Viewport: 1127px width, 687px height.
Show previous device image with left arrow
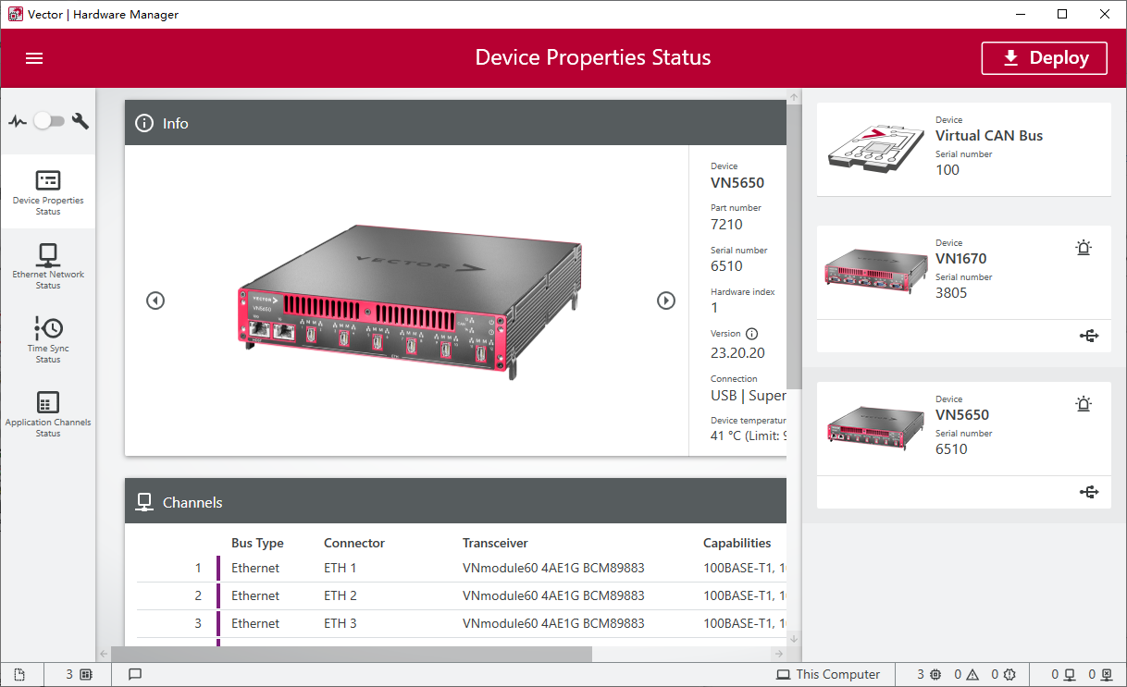coord(155,301)
